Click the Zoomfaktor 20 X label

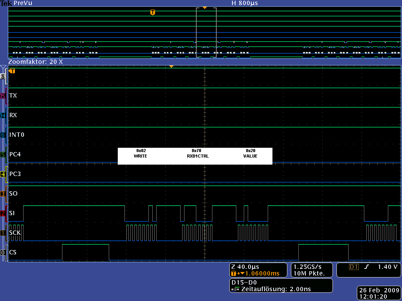[35, 62]
